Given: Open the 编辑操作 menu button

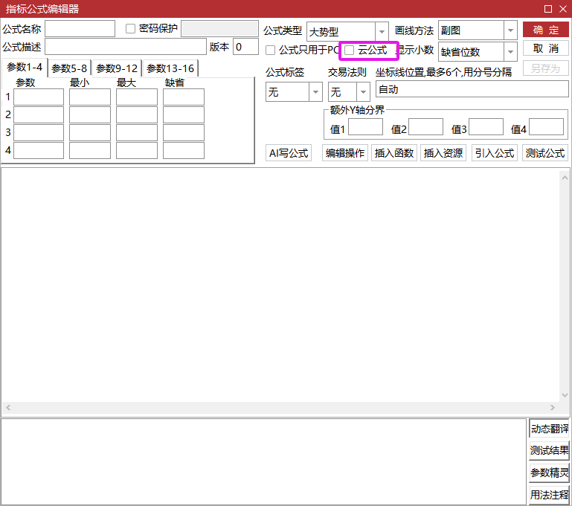Looking at the screenshot, I should 345,153.
